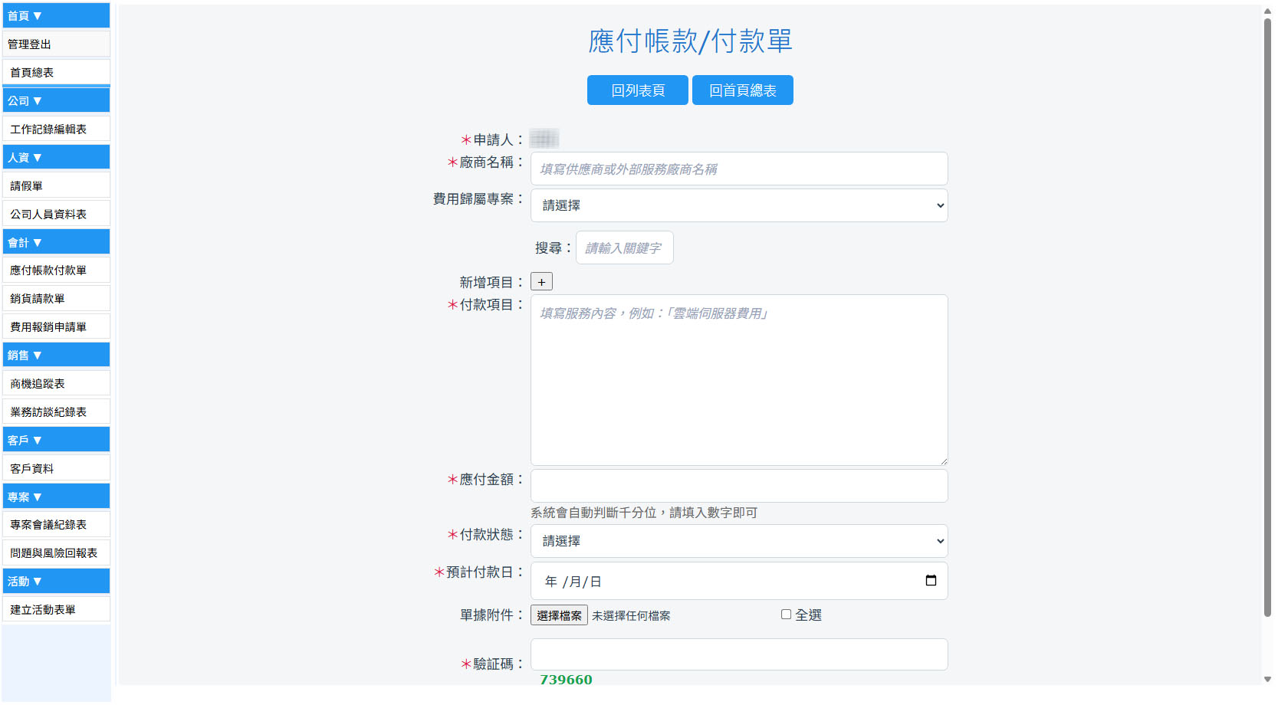Collapse the 會計 sidebar section

coord(56,242)
